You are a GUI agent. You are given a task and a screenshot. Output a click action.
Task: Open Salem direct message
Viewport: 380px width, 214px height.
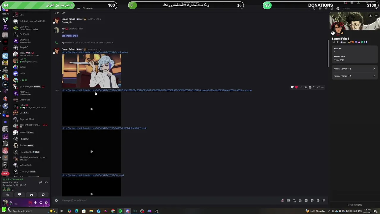coord(31,67)
